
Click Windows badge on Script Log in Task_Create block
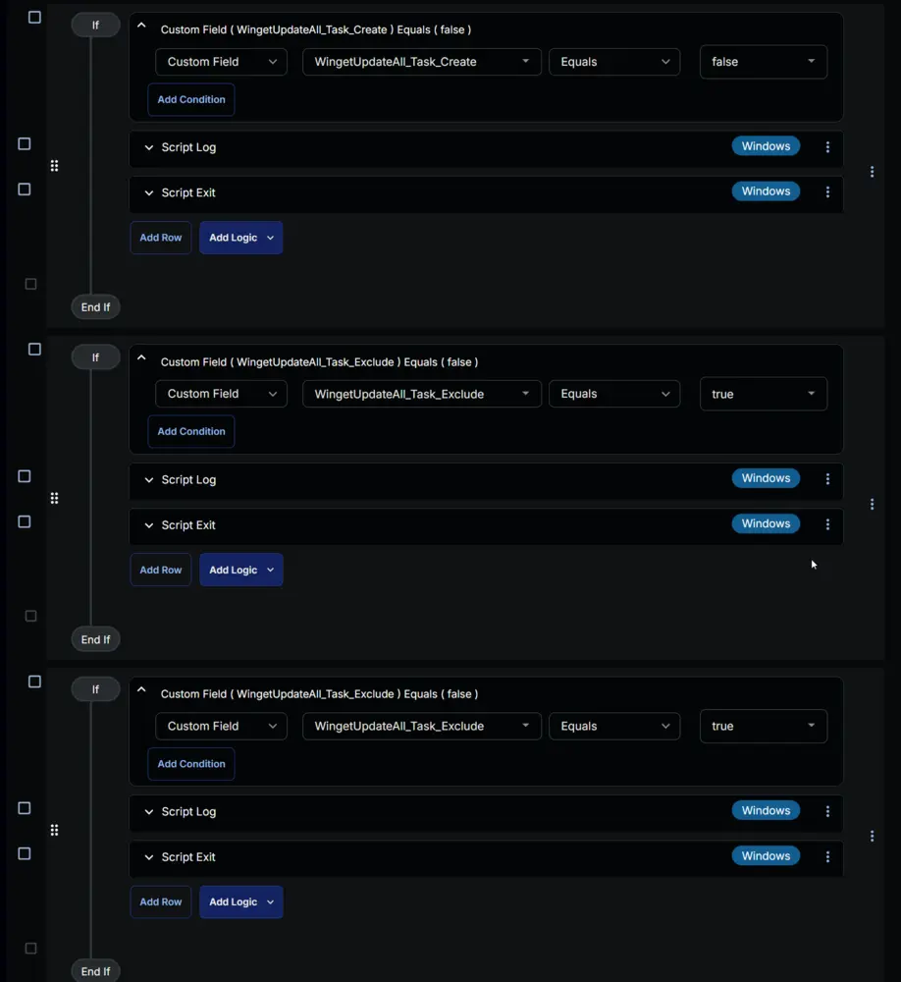click(766, 146)
